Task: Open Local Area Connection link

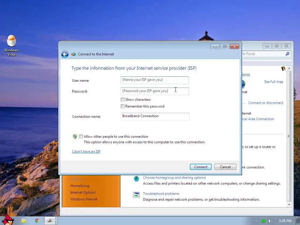Action: click(x=258, y=119)
